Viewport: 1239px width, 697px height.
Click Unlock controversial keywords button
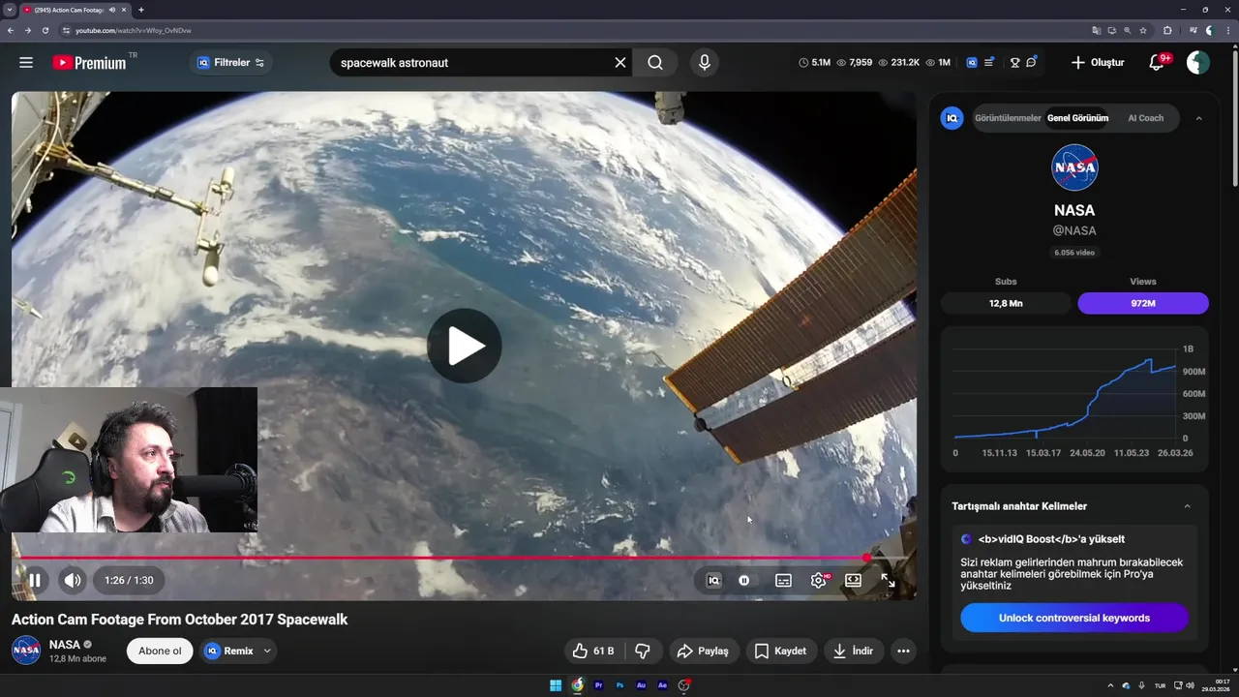click(x=1074, y=618)
